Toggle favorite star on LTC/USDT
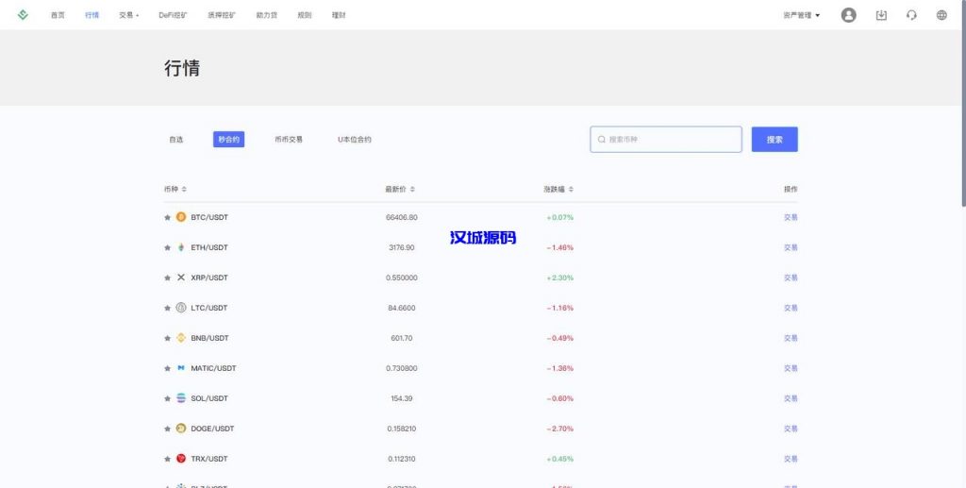 167,308
